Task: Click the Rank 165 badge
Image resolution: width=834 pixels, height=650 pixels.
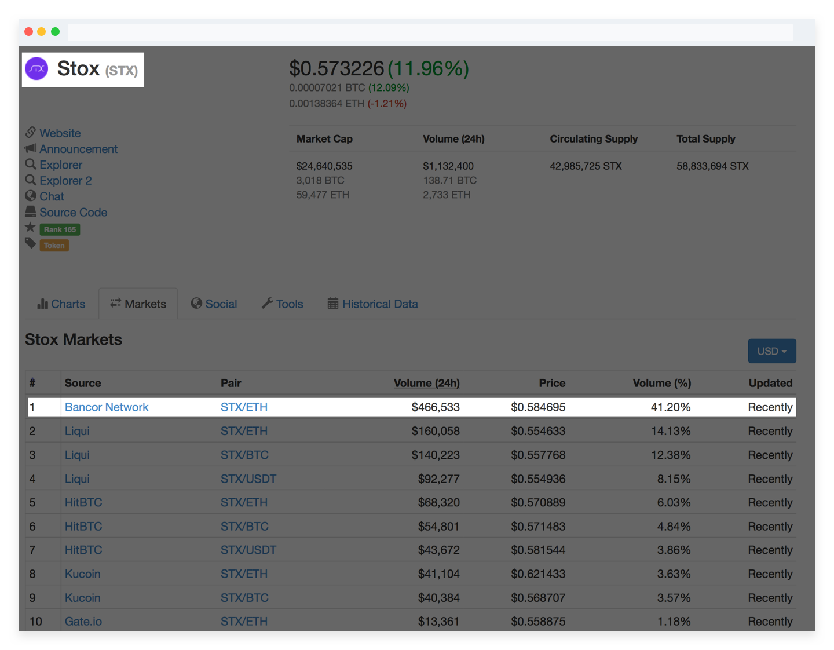Action: (x=60, y=229)
